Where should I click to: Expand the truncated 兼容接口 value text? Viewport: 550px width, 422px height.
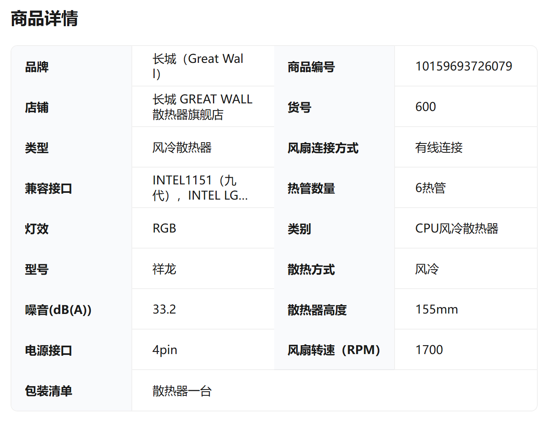point(200,188)
